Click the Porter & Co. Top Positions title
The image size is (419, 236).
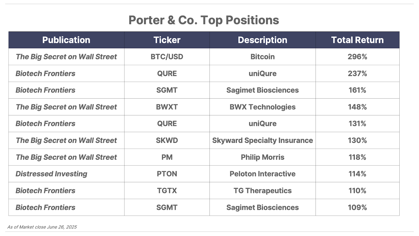[204, 20]
